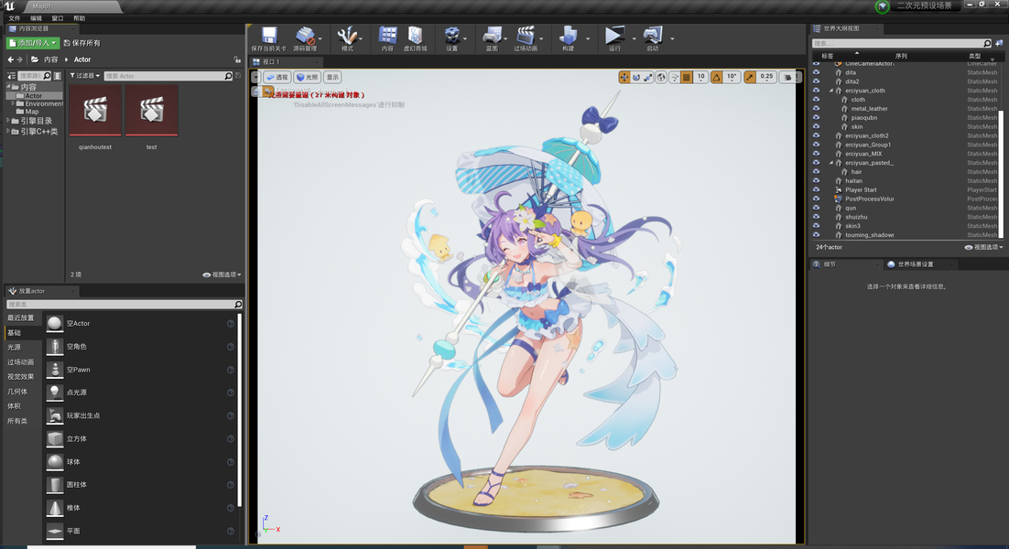Viewport: 1009px width, 549px height.
Task: Click the content browser lock icon
Action: pyautogui.click(x=237, y=59)
